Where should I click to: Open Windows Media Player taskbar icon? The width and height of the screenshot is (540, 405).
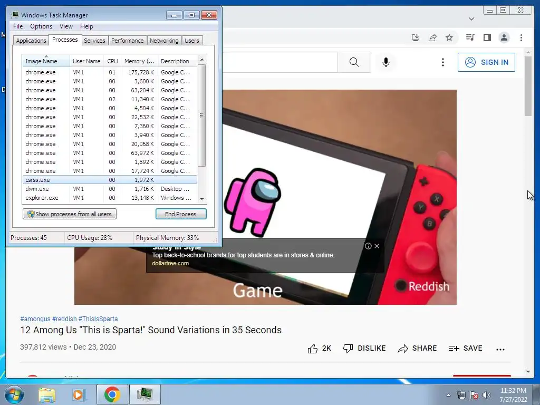79,394
